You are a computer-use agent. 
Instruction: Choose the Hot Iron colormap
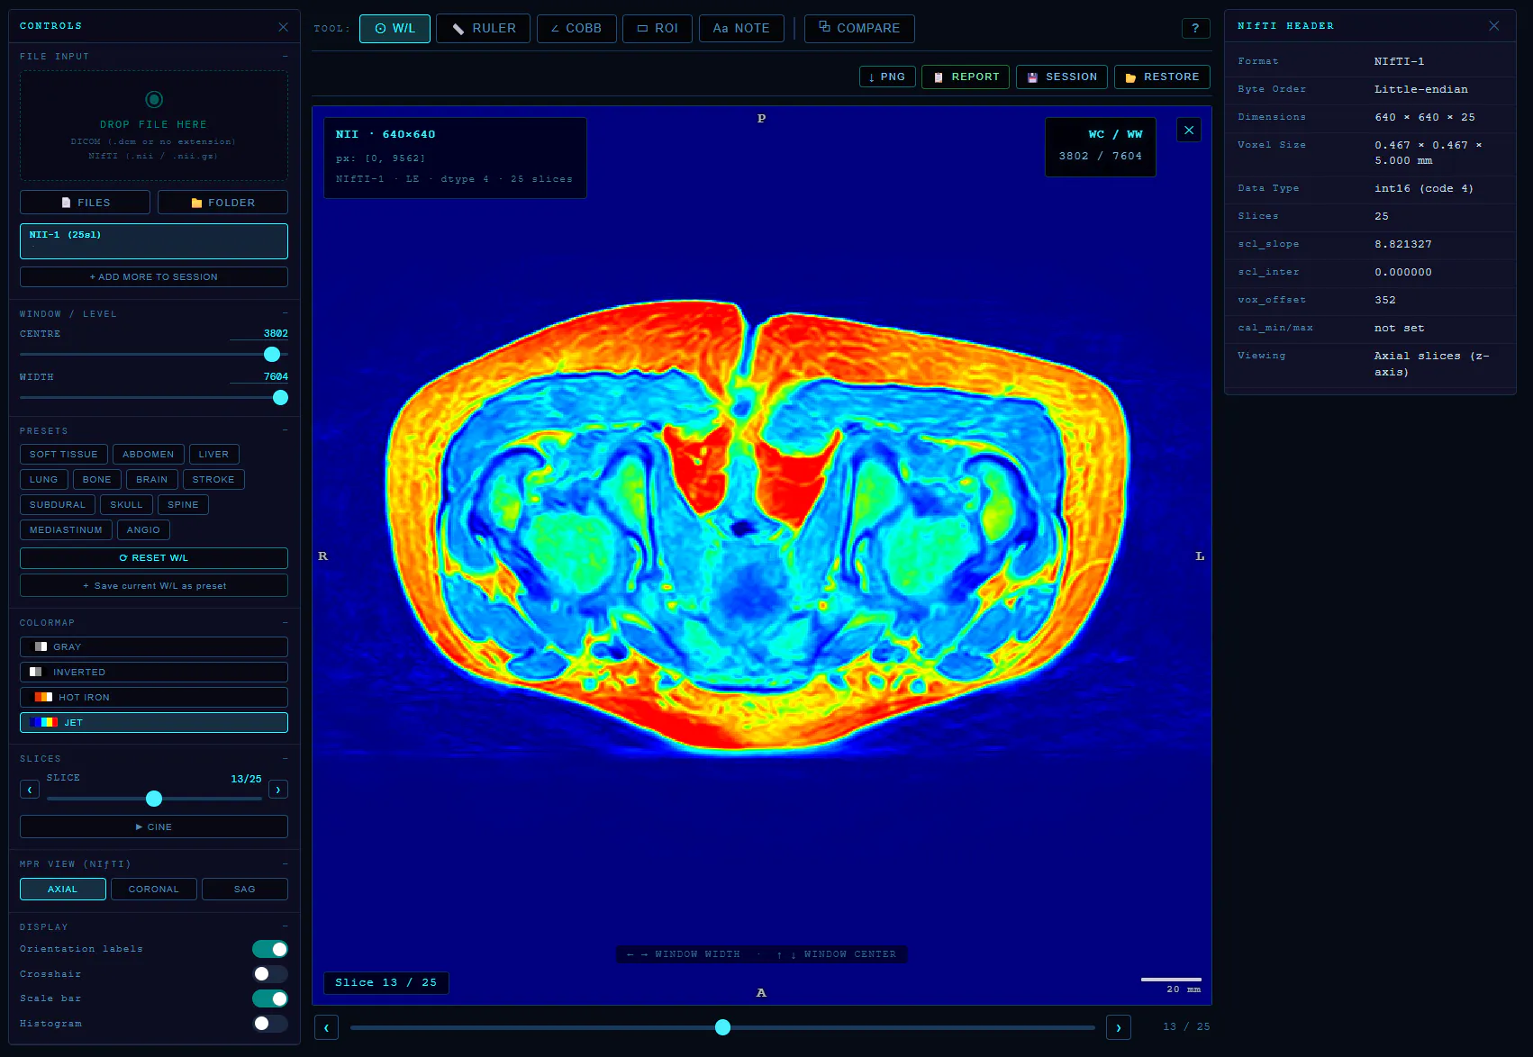pos(154,697)
